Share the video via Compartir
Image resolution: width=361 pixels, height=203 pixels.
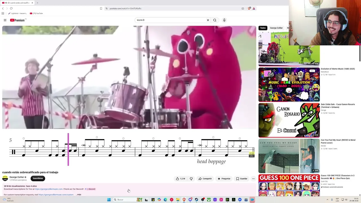tap(205, 178)
